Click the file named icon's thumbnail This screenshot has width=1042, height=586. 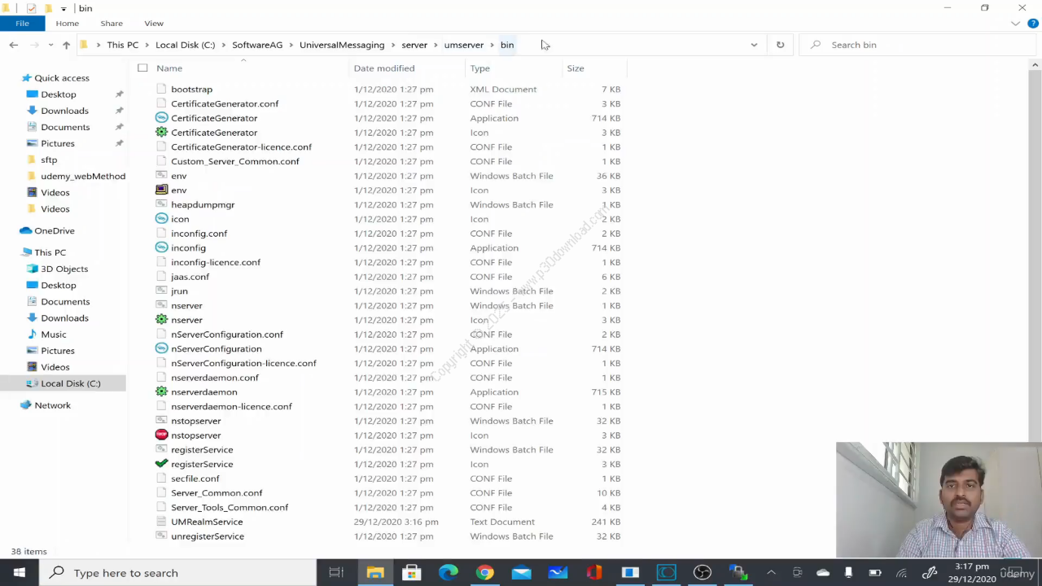point(161,219)
